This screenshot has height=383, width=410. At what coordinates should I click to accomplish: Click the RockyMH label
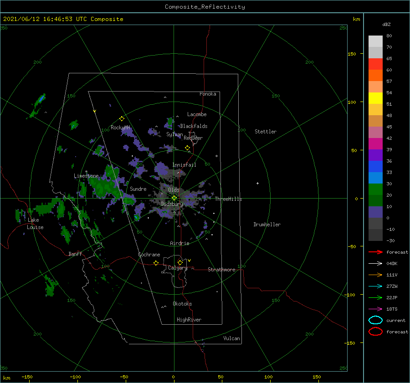(x=120, y=128)
